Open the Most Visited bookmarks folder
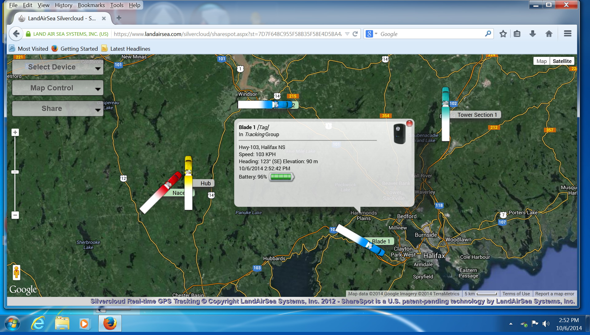 (29, 49)
